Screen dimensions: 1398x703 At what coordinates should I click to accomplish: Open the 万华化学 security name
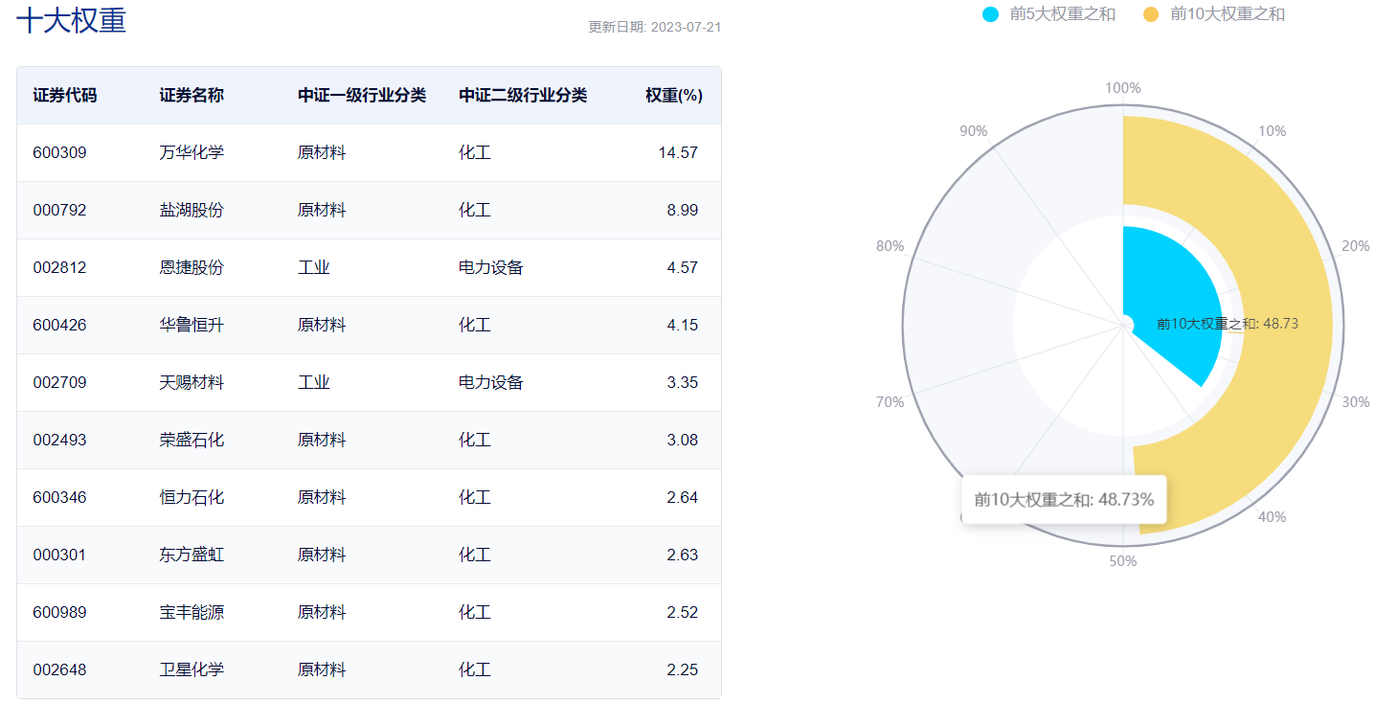pyautogui.click(x=192, y=153)
